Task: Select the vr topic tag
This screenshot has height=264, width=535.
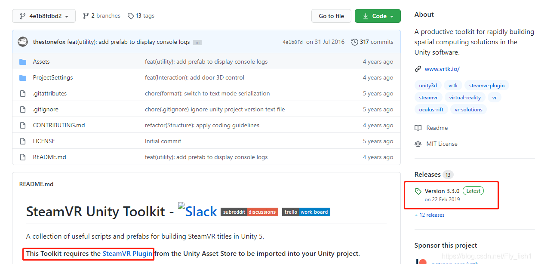Action: click(x=495, y=98)
